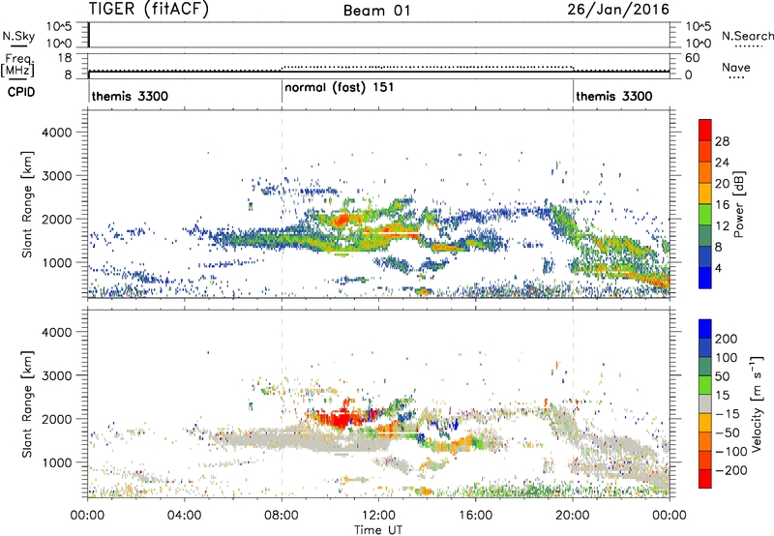This screenshot has height=536, width=774.
Task: Click the 'Power [dB]' color bar label
Action: (738, 204)
